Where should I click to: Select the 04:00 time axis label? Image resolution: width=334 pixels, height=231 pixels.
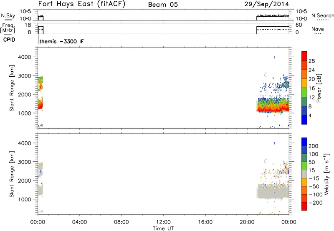pos(79,222)
